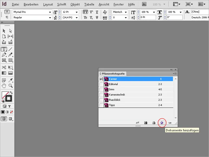Image resolution: width=209 pixels, height=157 pixels.
Task: Click the skew angle 0° field
Action: pyautogui.click(x=175, y=17)
